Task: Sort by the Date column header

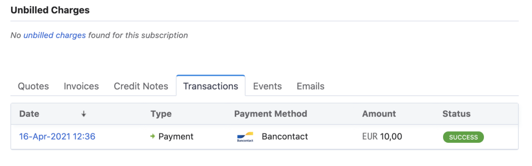Action: point(29,114)
